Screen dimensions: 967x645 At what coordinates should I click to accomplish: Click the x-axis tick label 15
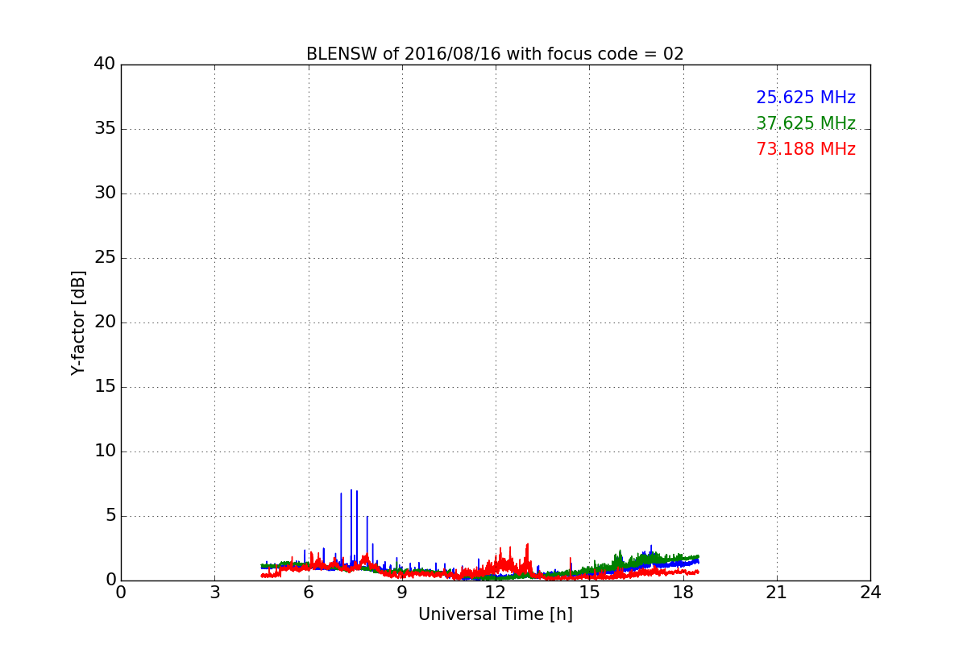click(589, 593)
